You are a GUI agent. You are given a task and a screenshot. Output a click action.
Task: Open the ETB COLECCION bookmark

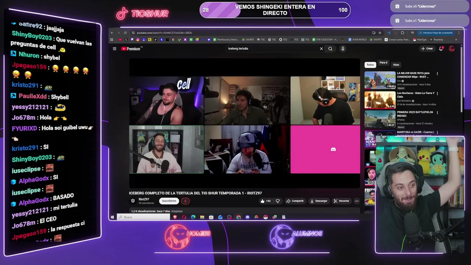tap(325, 39)
